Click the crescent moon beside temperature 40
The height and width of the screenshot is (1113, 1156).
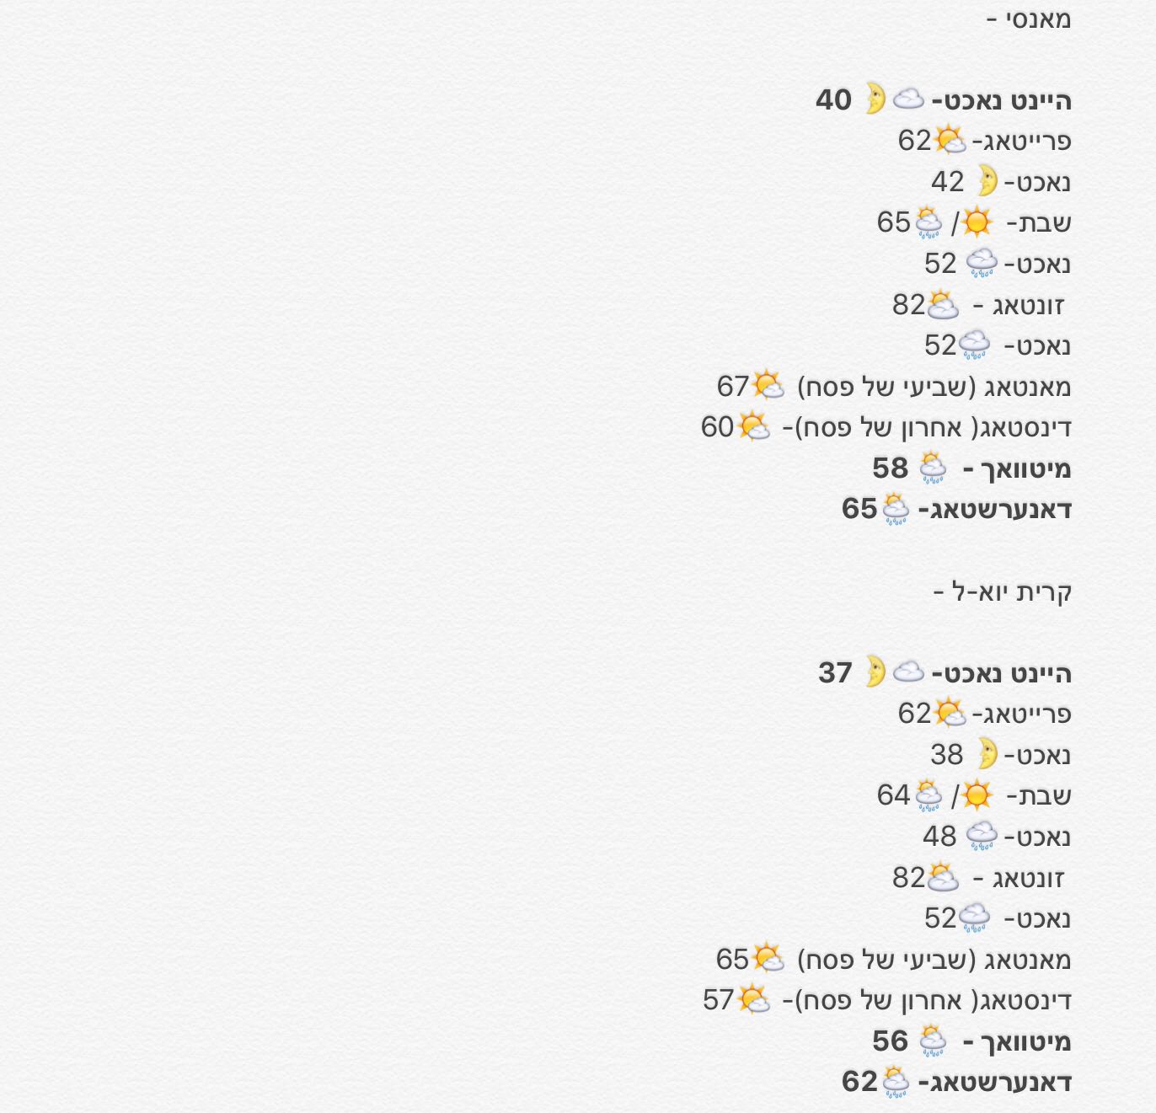click(x=875, y=99)
